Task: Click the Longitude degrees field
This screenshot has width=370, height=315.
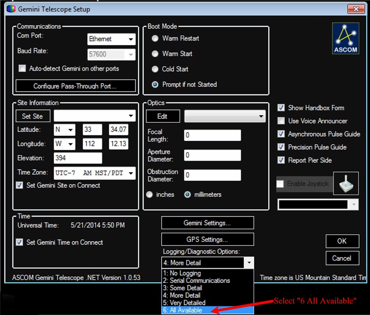Action: 92,144
